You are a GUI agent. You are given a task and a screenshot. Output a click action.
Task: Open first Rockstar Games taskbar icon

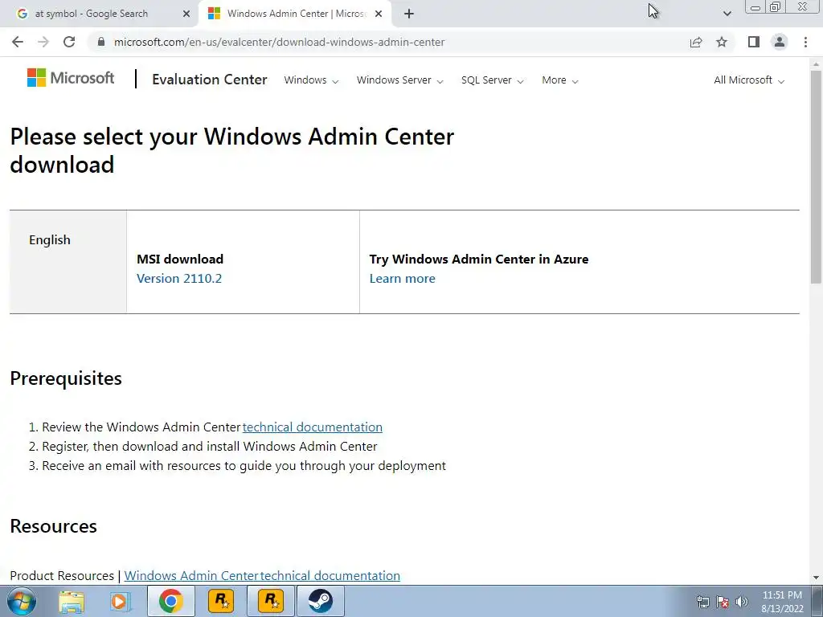pos(221,601)
